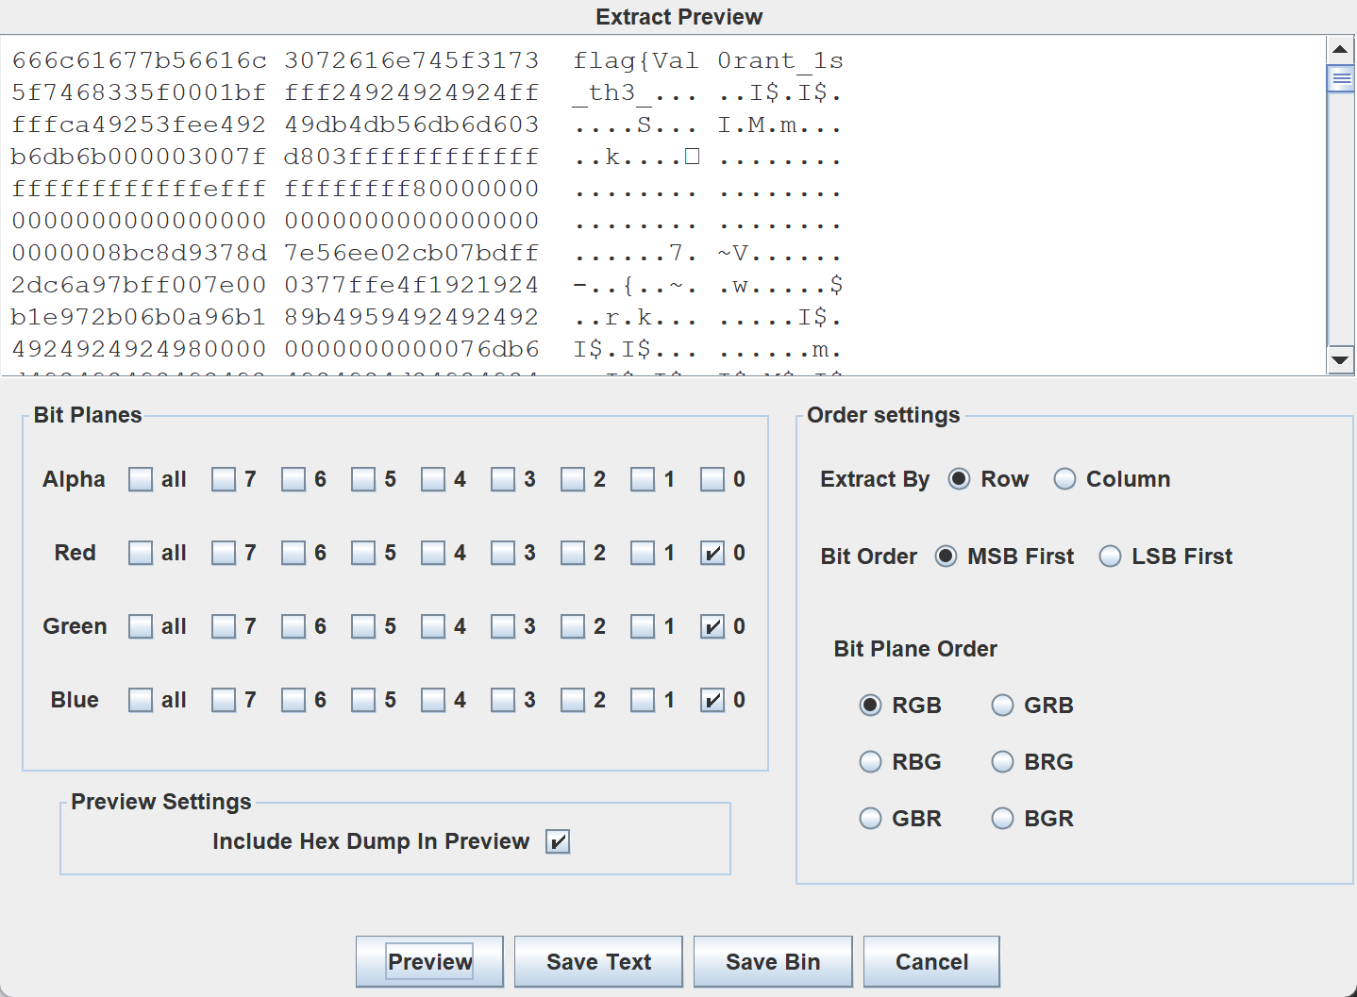1357x997 pixels.
Task: Click the preview scrollbar up arrow
Action: [x=1340, y=49]
